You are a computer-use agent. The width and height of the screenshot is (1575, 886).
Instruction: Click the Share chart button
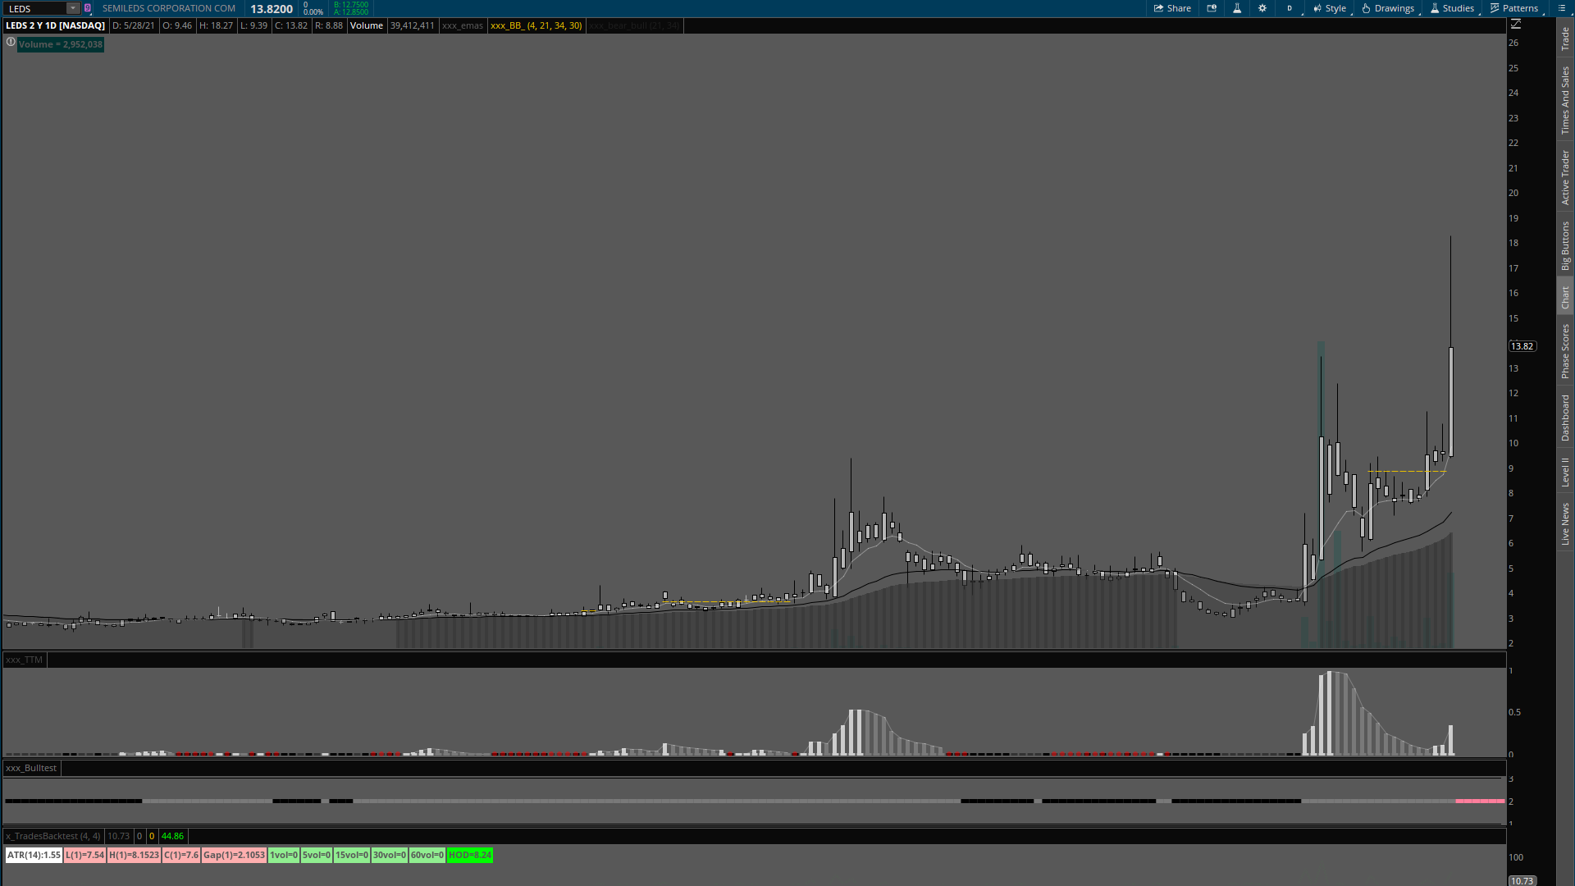coord(1172,8)
